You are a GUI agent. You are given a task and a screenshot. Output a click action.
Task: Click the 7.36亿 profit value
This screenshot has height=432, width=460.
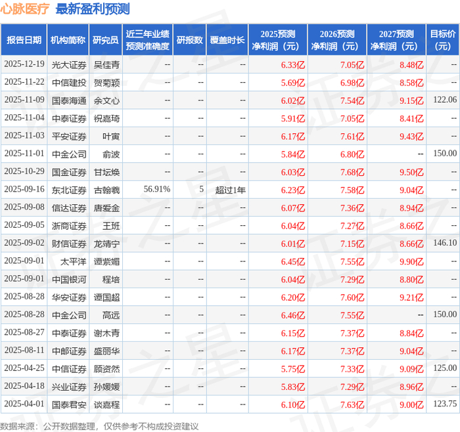tap(352, 208)
